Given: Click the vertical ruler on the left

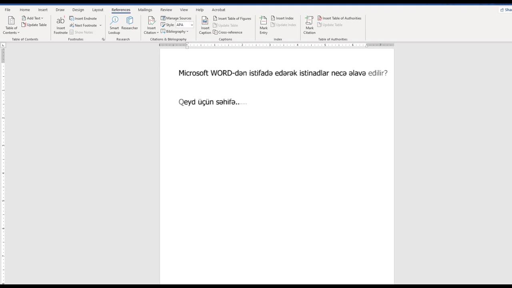Looking at the screenshot, I should click(x=3, y=166).
